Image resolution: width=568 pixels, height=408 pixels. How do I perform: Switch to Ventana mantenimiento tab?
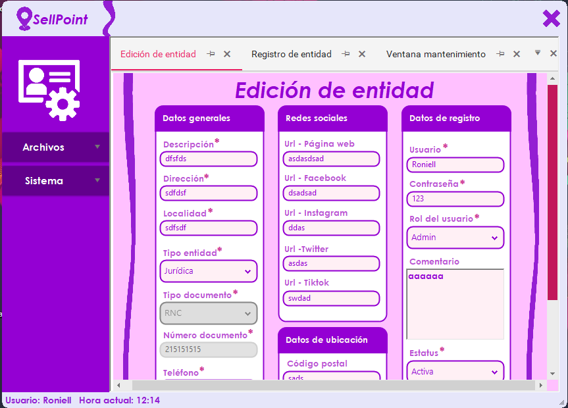point(436,55)
